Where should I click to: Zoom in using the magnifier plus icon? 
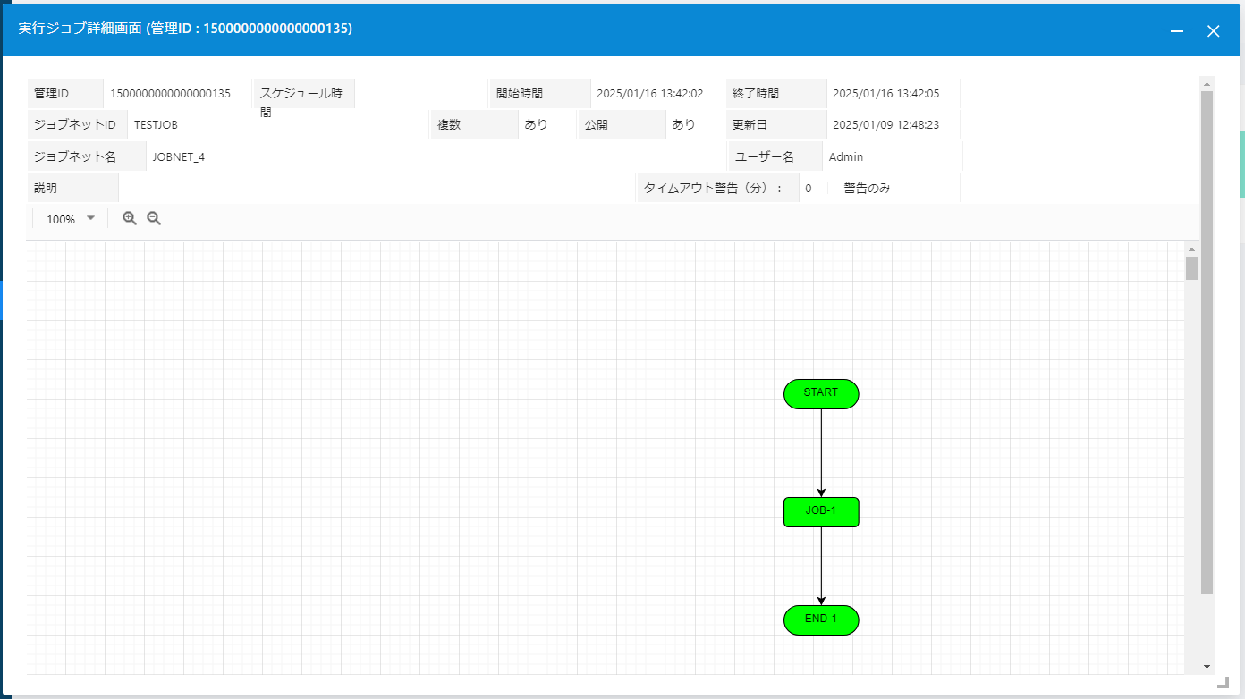(130, 217)
